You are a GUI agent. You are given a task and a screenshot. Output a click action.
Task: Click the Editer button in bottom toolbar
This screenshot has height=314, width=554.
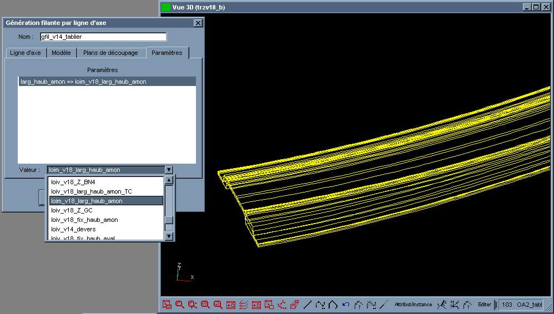485,305
